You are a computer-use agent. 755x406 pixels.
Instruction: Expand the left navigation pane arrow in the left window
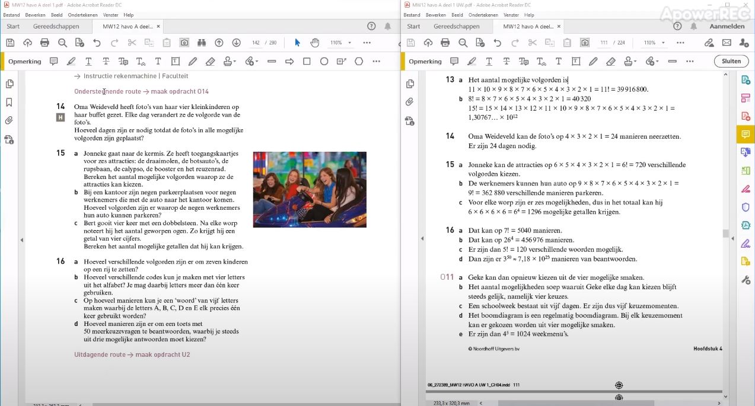coord(21,240)
